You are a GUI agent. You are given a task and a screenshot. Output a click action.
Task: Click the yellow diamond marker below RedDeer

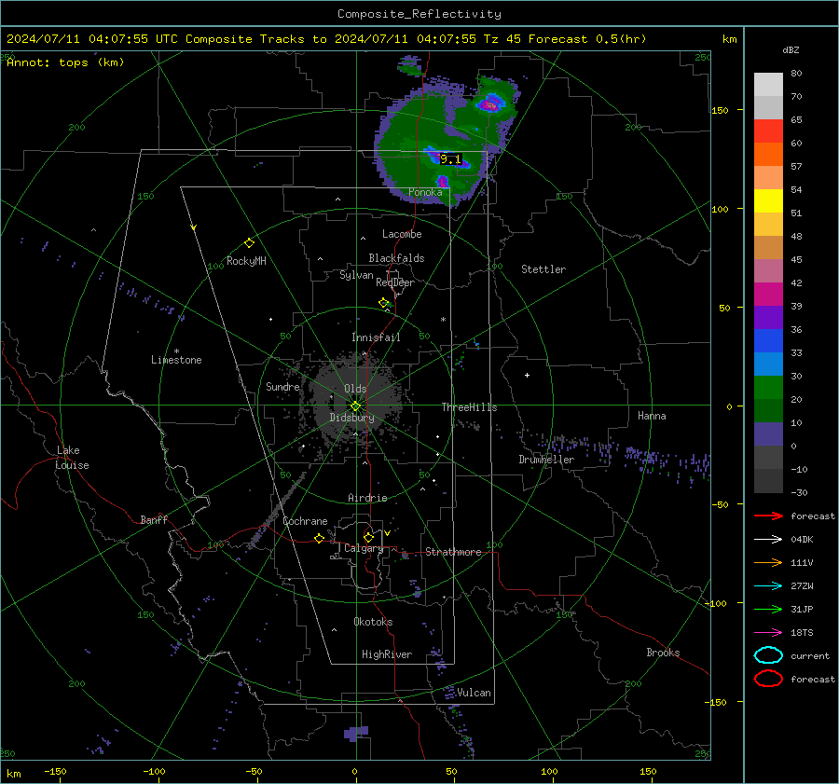(x=384, y=303)
